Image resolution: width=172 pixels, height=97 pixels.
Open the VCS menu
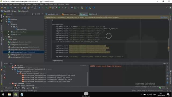click(56, 4)
